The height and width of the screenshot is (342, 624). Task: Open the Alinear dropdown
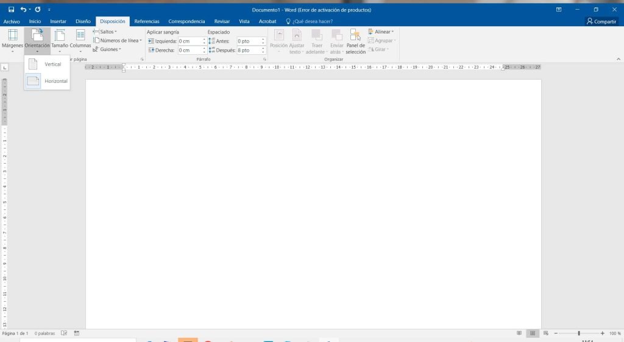point(381,32)
